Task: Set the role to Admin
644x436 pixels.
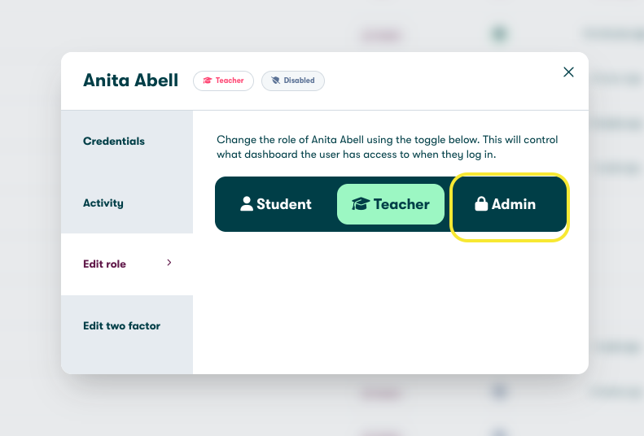Action: 506,204
